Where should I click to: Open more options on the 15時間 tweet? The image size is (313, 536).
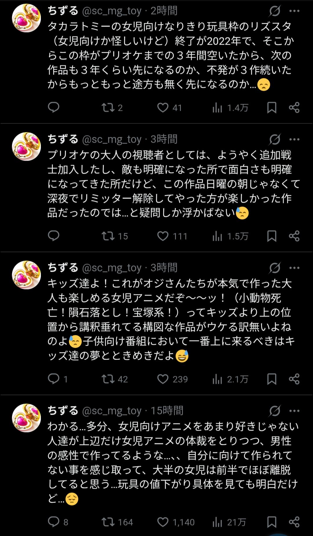[294, 411]
